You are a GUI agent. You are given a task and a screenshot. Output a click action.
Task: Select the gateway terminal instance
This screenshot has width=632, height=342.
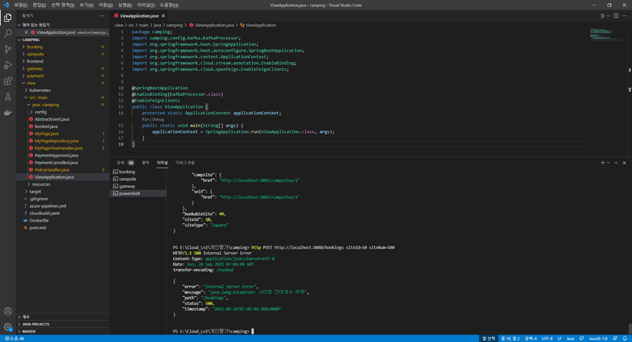click(x=127, y=186)
